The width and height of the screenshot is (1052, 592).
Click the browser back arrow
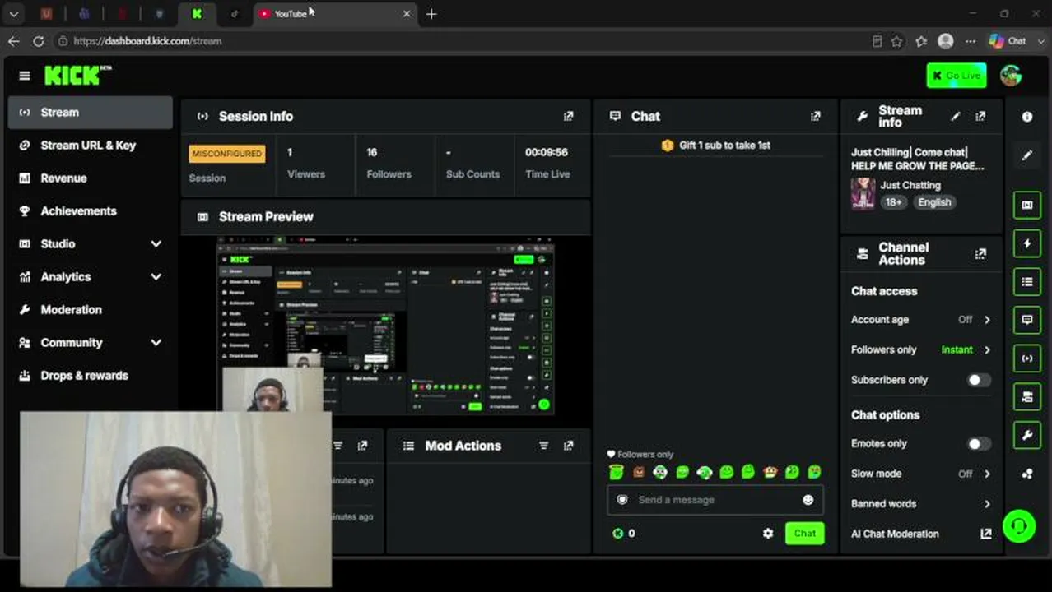point(14,41)
